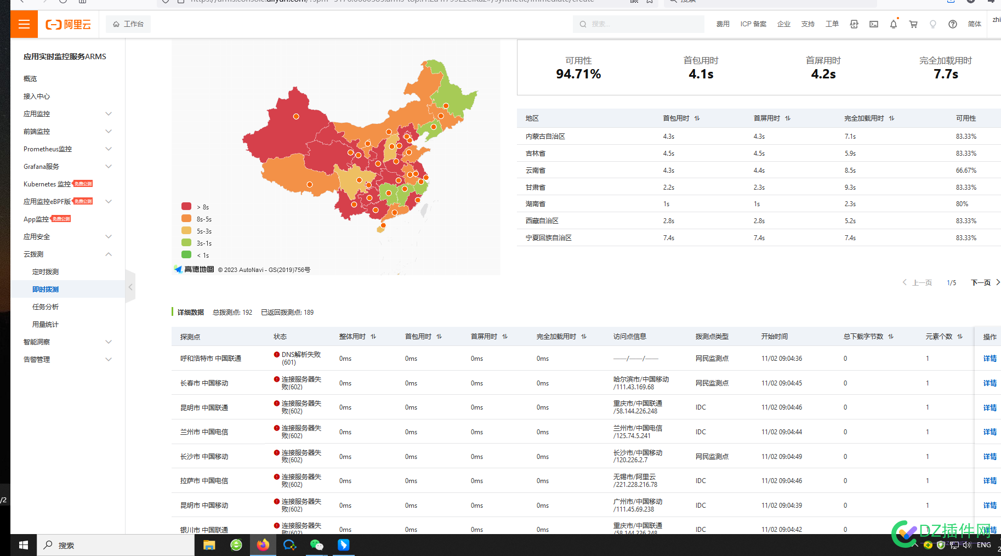
Task: Click the Xinjiang marker dot on map
Action: (x=296, y=116)
